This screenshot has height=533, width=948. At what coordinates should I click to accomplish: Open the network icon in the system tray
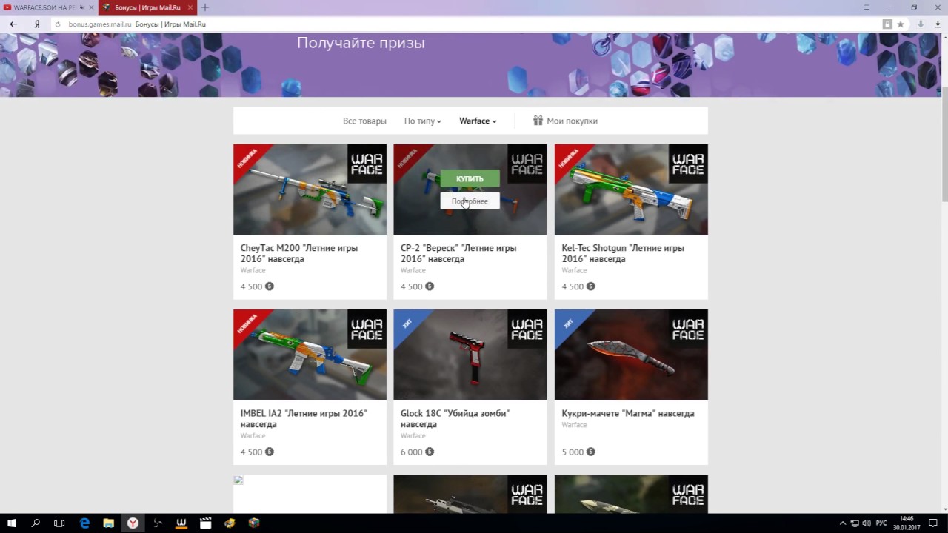(x=855, y=523)
